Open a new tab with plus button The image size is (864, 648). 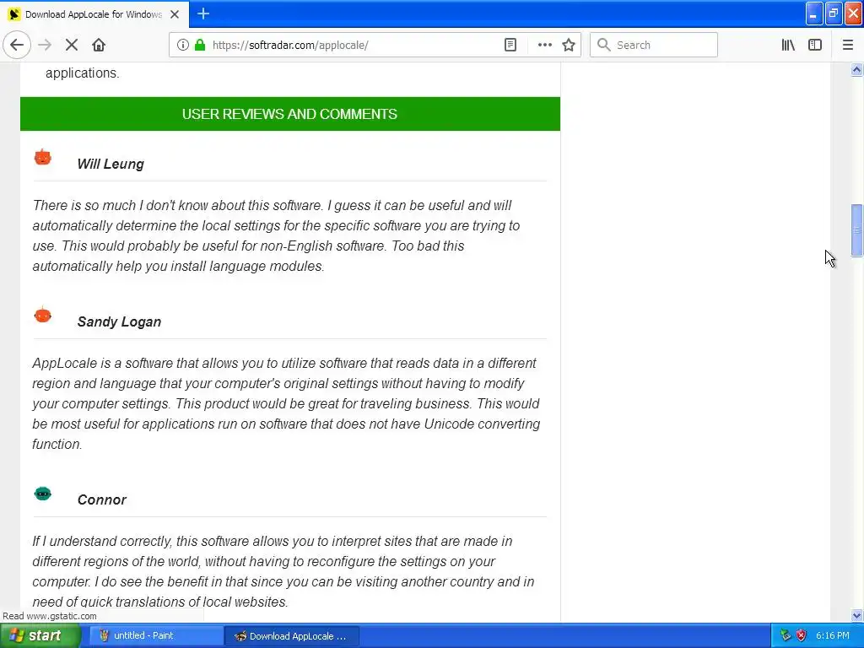[x=203, y=13]
